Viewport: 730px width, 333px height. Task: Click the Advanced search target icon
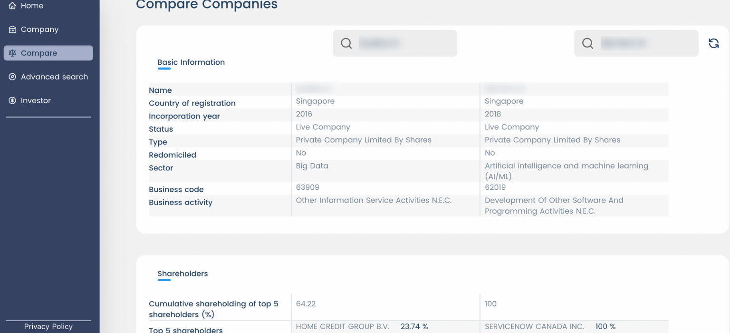12,77
